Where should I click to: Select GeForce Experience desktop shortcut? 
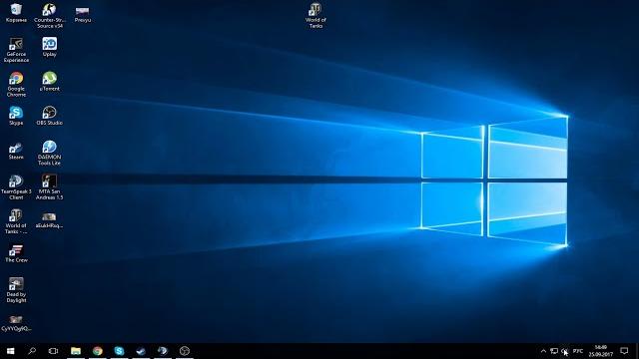coord(16,50)
